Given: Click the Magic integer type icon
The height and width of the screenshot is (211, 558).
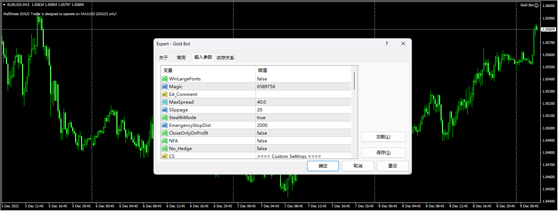Looking at the screenshot, I should pyautogui.click(x=165, y=87).
